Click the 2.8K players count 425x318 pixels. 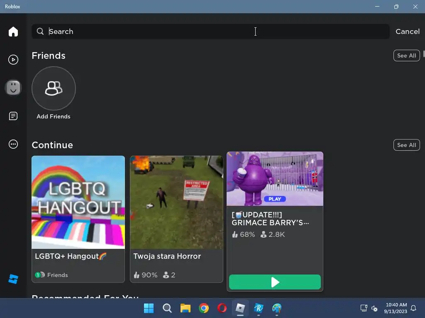(x=272, y=234)
